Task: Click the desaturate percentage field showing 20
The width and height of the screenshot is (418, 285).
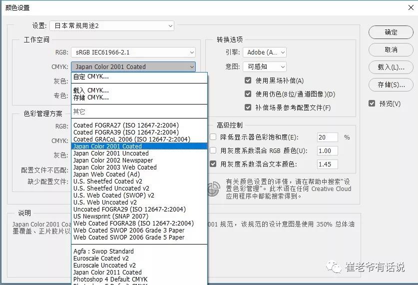Action: [327, 137]
